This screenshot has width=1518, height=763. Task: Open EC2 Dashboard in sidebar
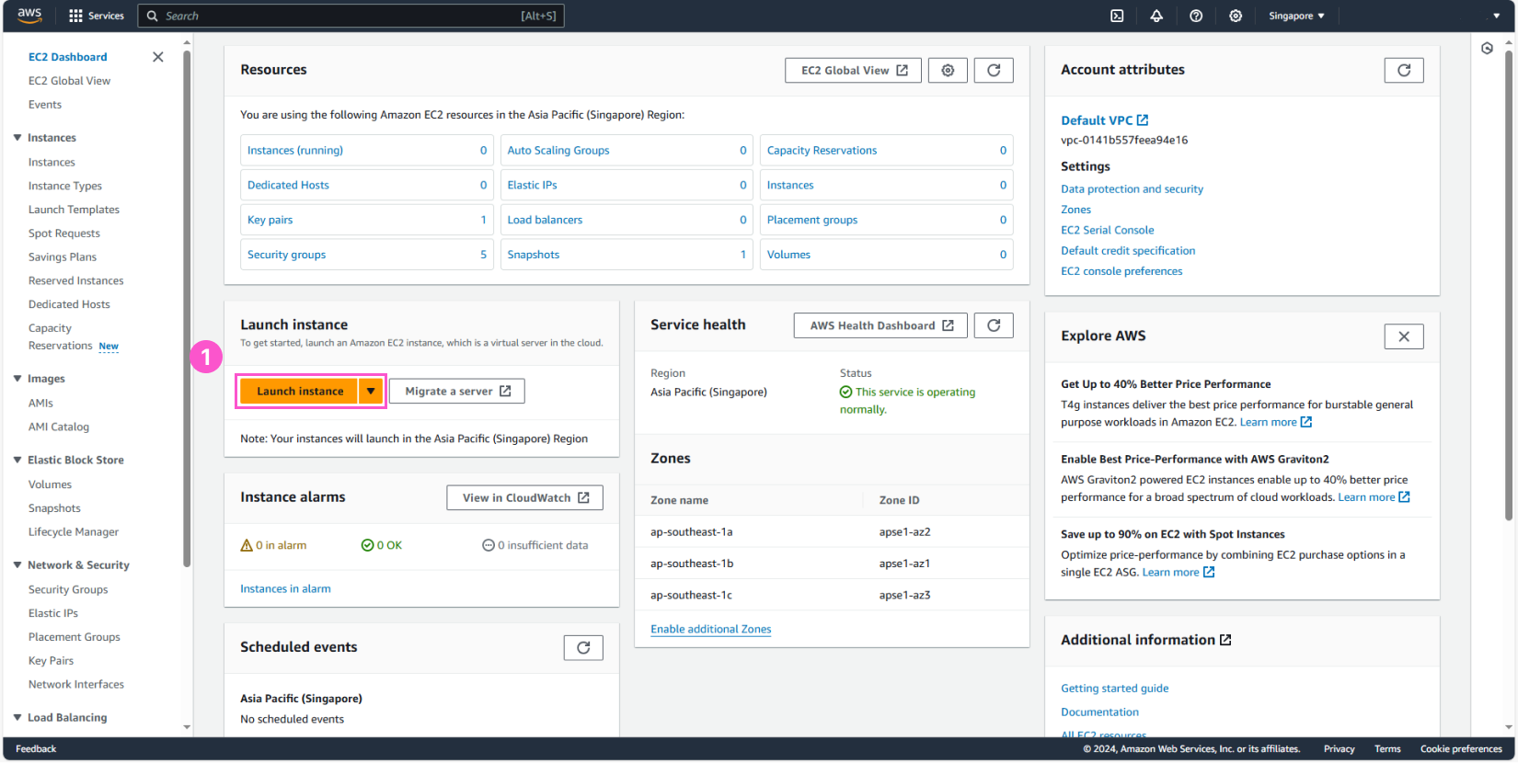(67, 57)
